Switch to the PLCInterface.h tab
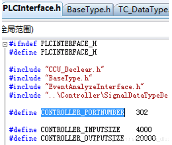The image size is (172, 145). click(x=32, y=9)
